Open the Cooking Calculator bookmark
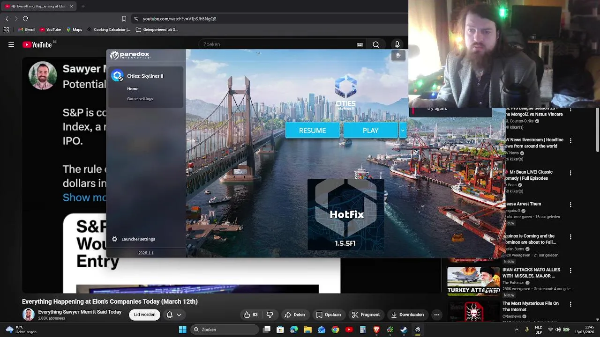This screenshot has width=600, height=337. pos(108,29)
